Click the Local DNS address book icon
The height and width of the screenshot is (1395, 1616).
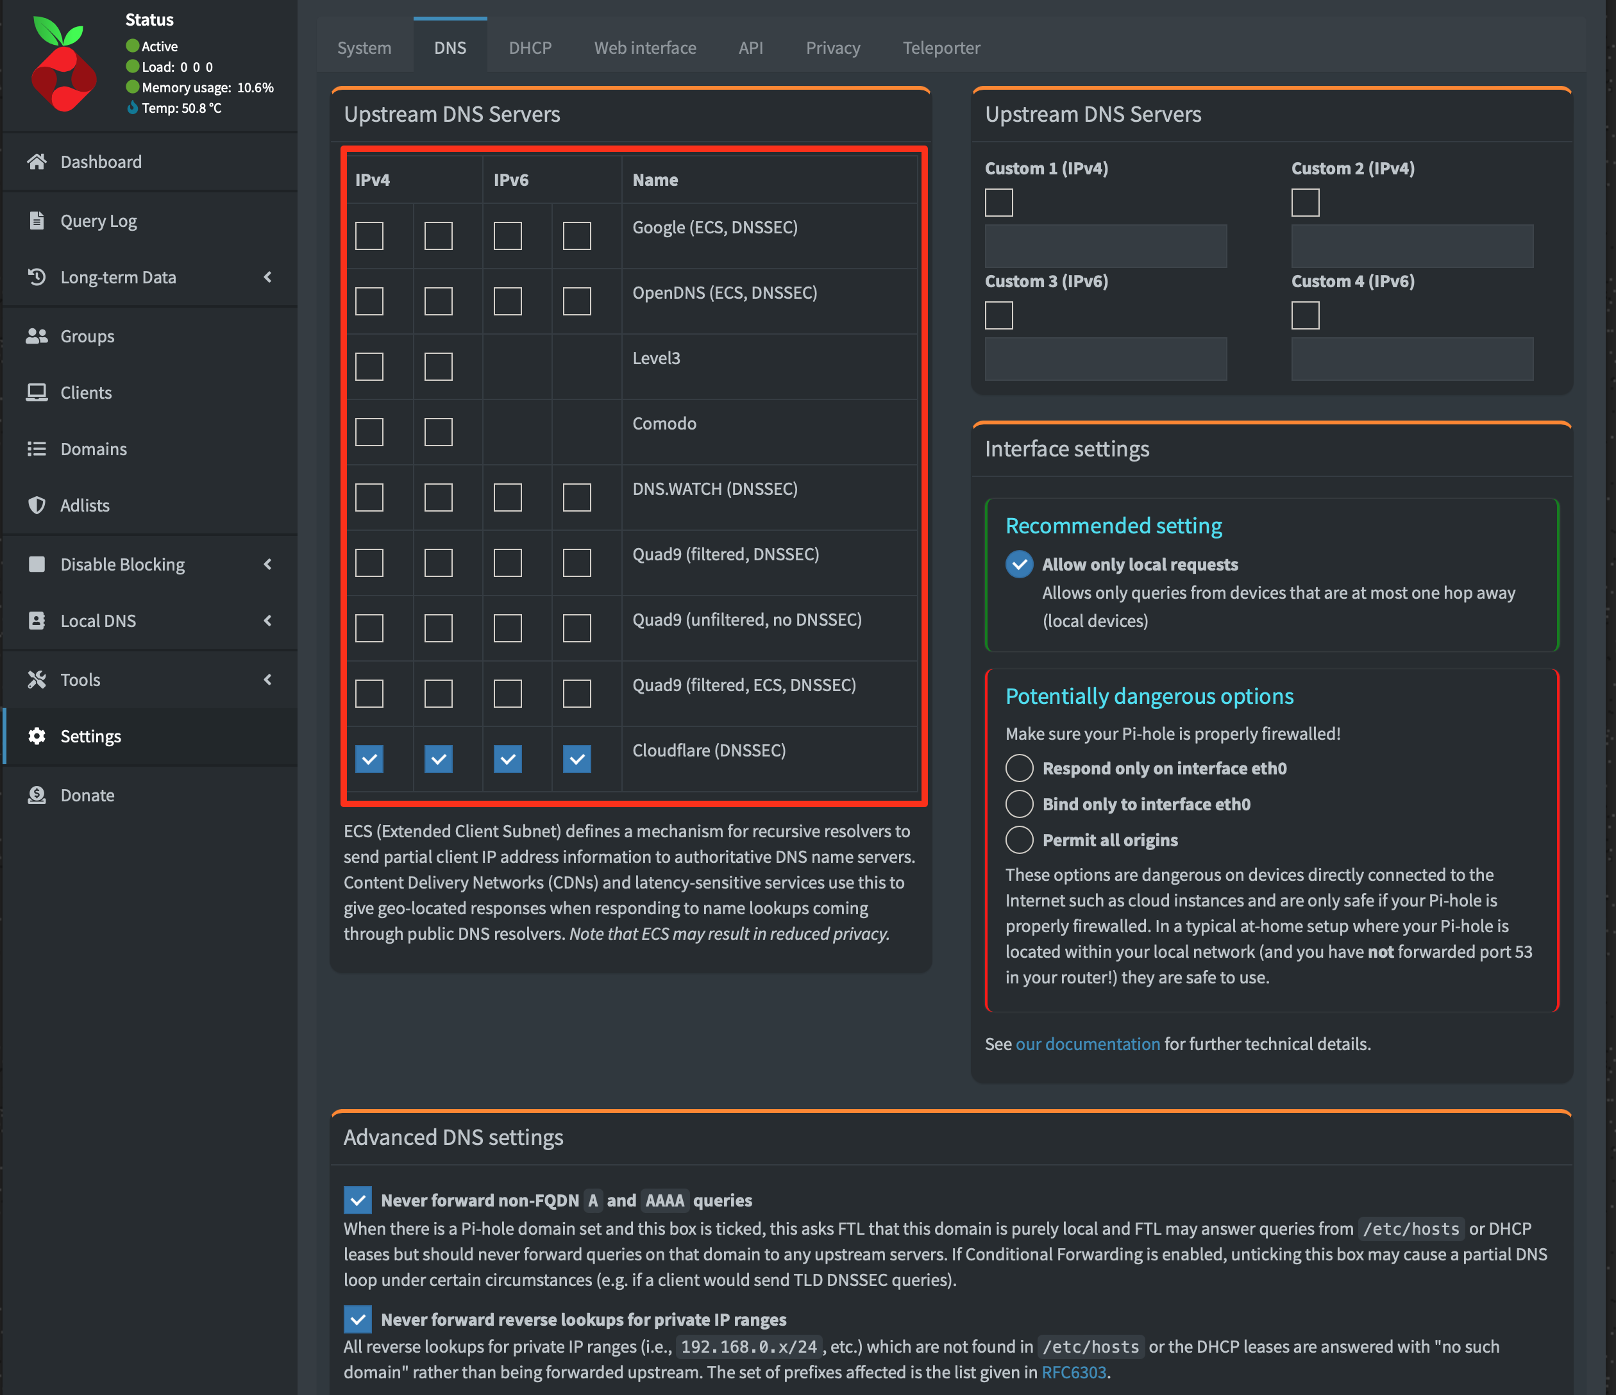[x=37, y=620]
